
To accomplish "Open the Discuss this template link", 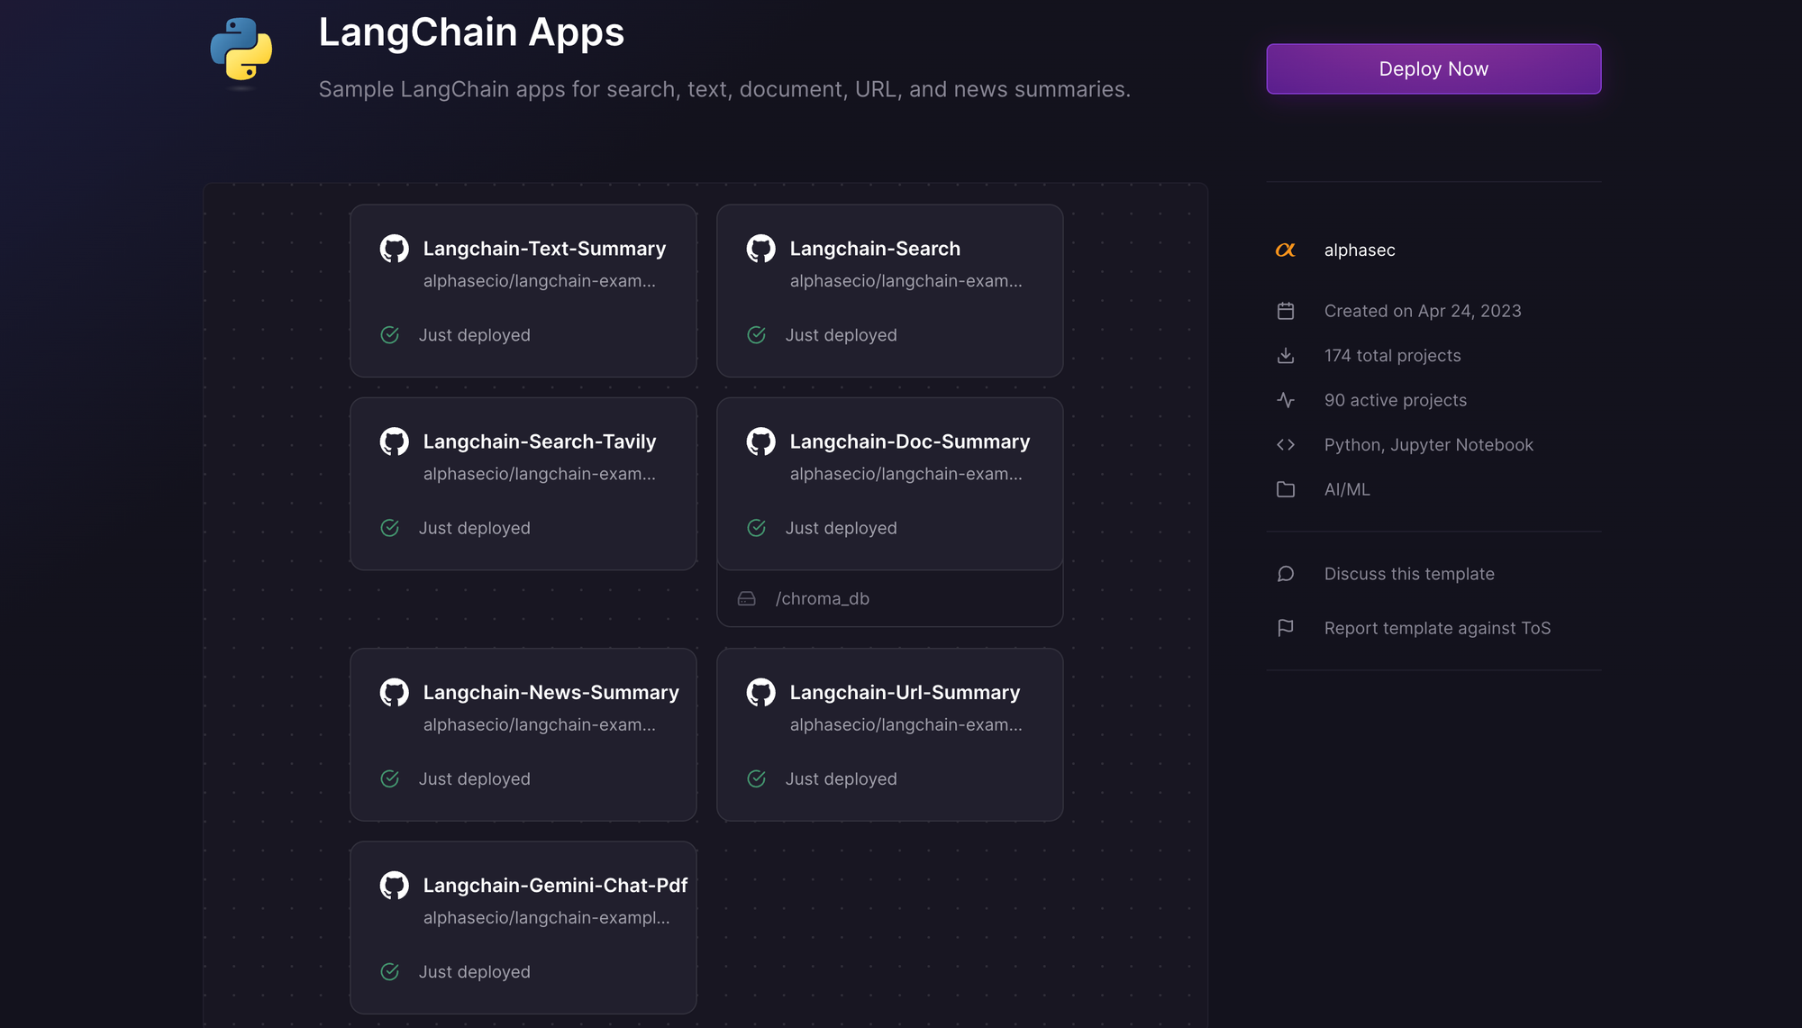I will 1408,573.
